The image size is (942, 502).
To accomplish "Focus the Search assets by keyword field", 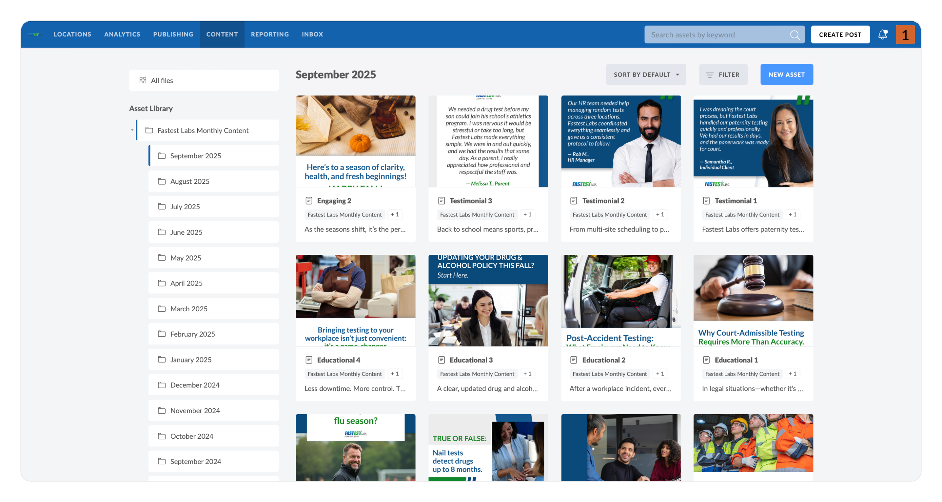I will (717, 35).
